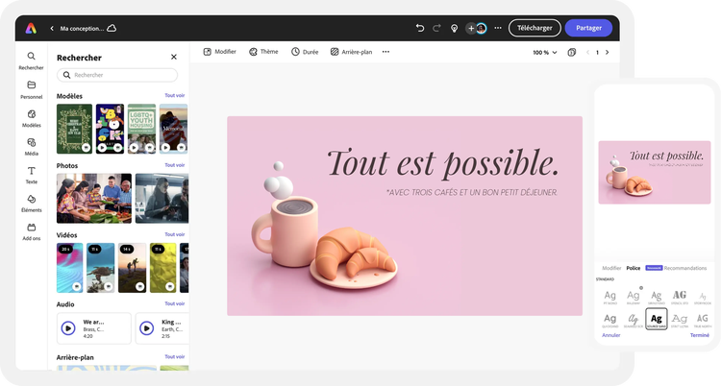
Task: Select the LGBTQ+ Youth Housing template
Action: pyautogui.click(x=141, y=129)
